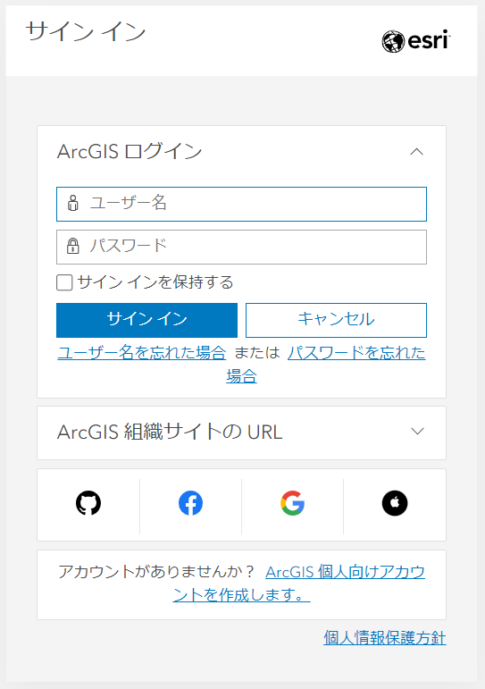This screenshot has width=485, height=689.
Task: Click the blue サイン イン button
Action: pyautogui.click(x=146, y=320)
